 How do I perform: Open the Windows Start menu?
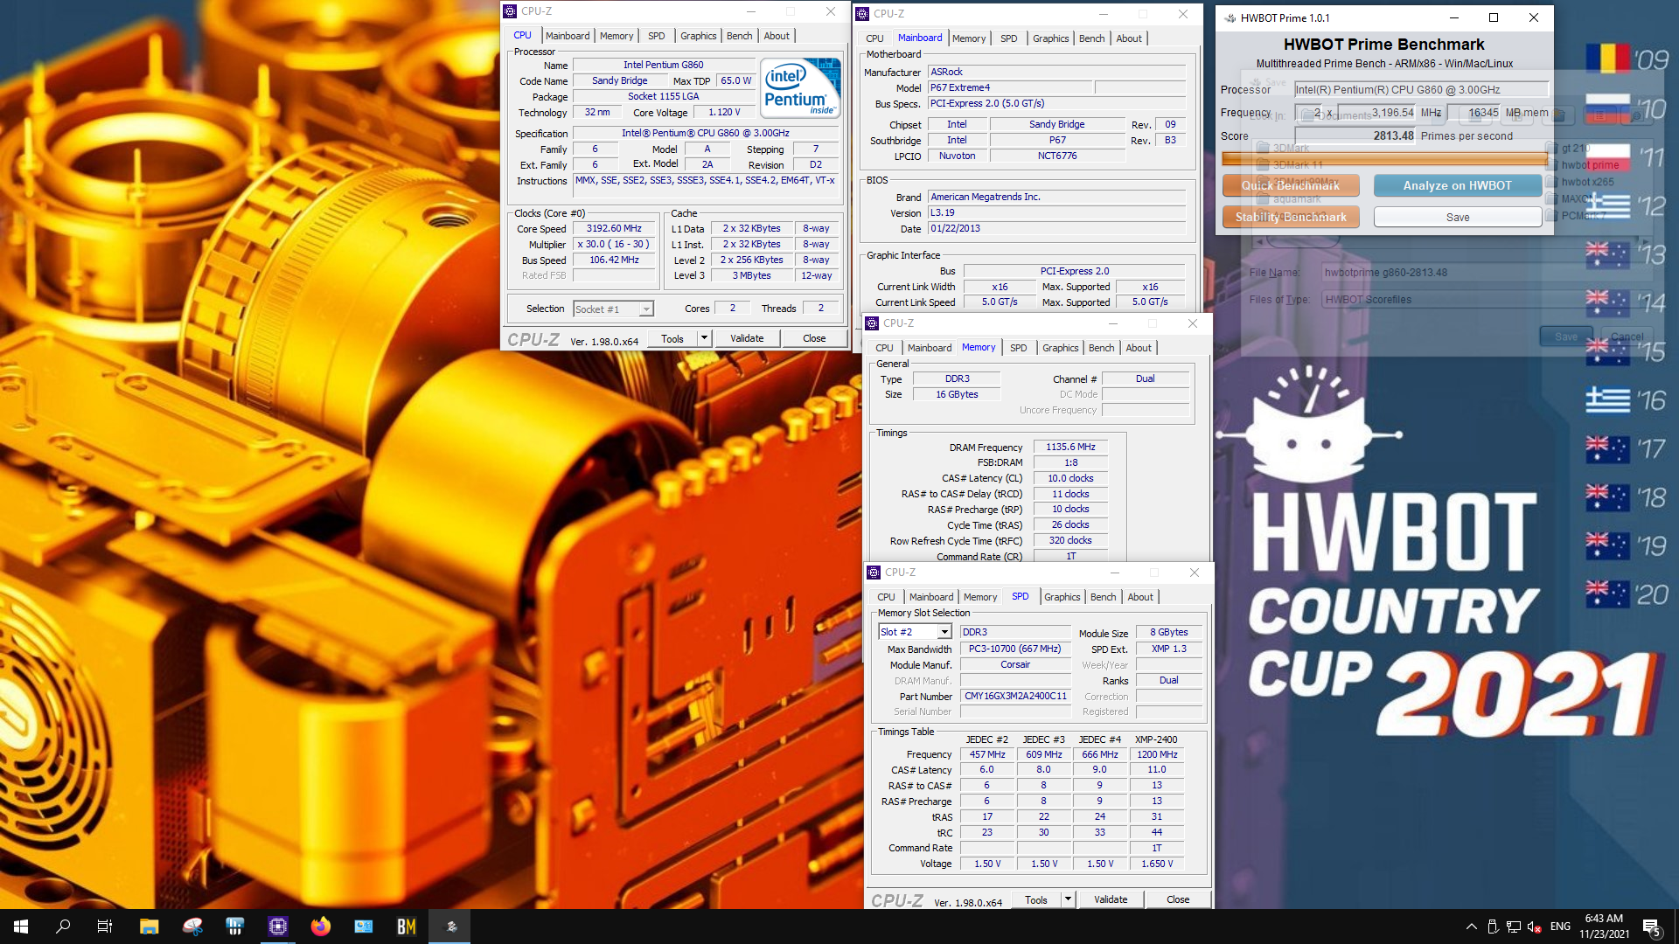(21, 927)
